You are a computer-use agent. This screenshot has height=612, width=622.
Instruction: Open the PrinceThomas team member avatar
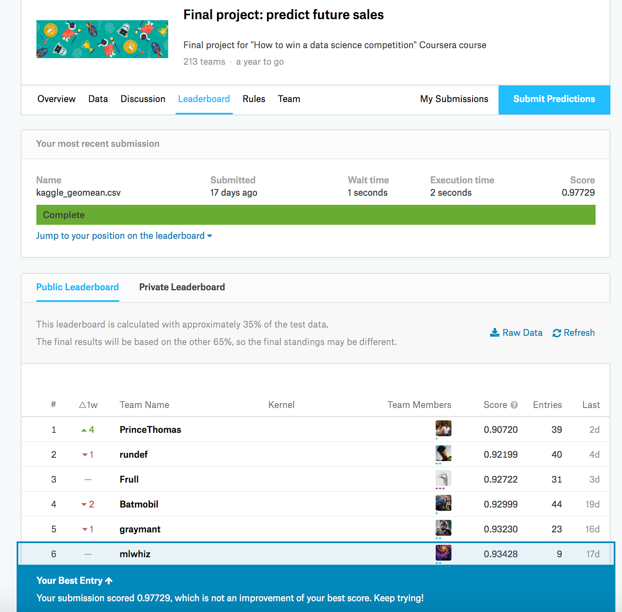click(x=443, y=429)
